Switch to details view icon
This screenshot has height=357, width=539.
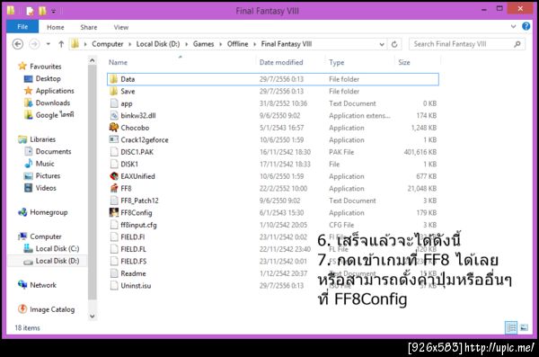[x=511, y=327]
